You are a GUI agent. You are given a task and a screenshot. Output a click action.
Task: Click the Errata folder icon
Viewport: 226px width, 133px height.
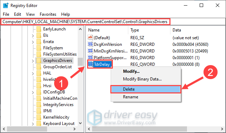click(x=39, y=42)
